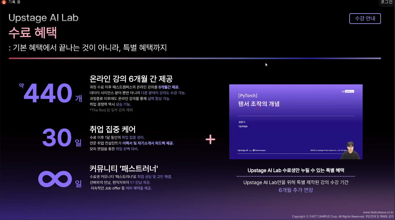Viewport: 395px width, 220px height.
Task: Click the red recording indicator icon
Action: (x=4, y=2)
